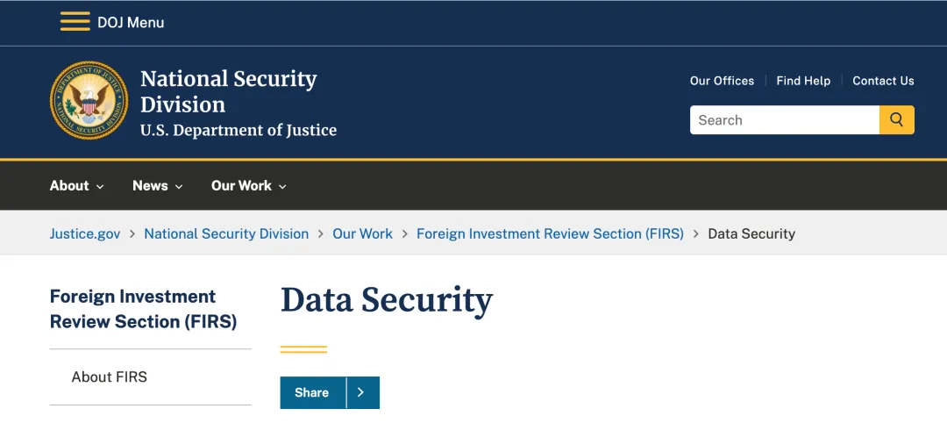
Task: Open Foreign Investment Review Section breadcrumb
Action: tap(550, 233)
